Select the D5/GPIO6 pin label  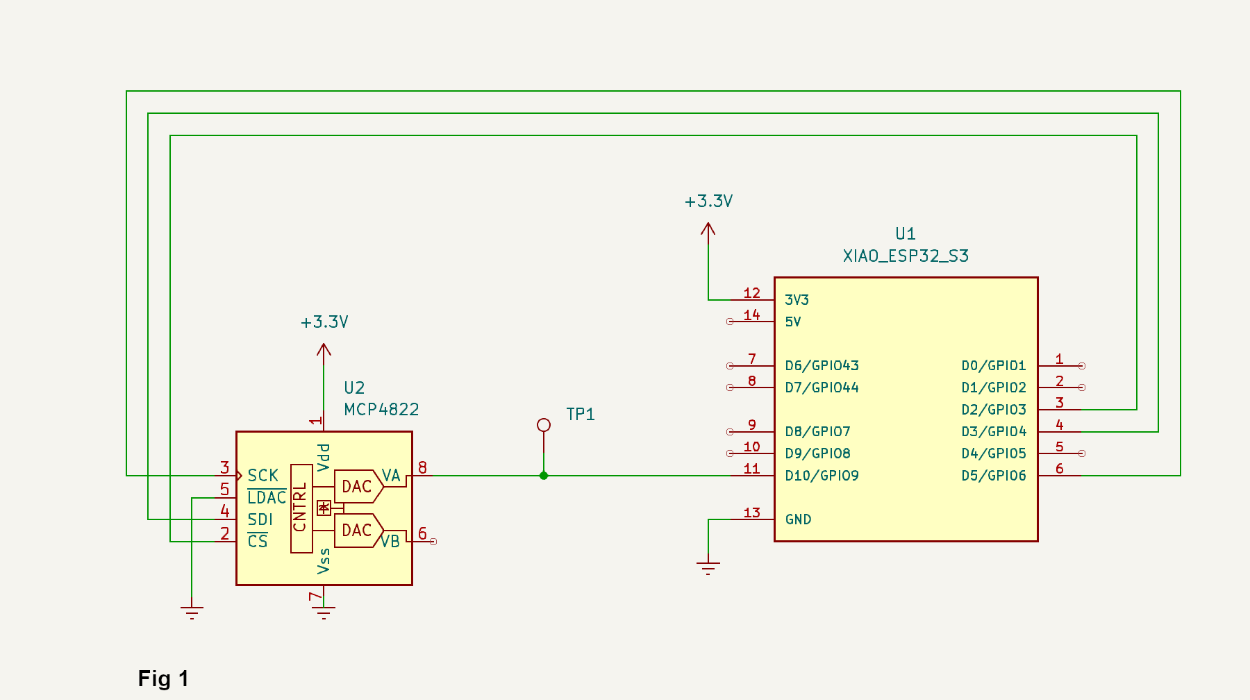tap(994, 476)
